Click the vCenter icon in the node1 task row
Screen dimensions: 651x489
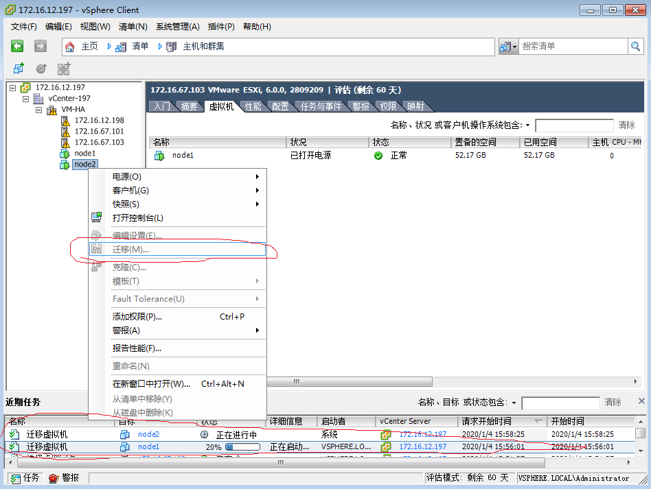click(386, 447)
